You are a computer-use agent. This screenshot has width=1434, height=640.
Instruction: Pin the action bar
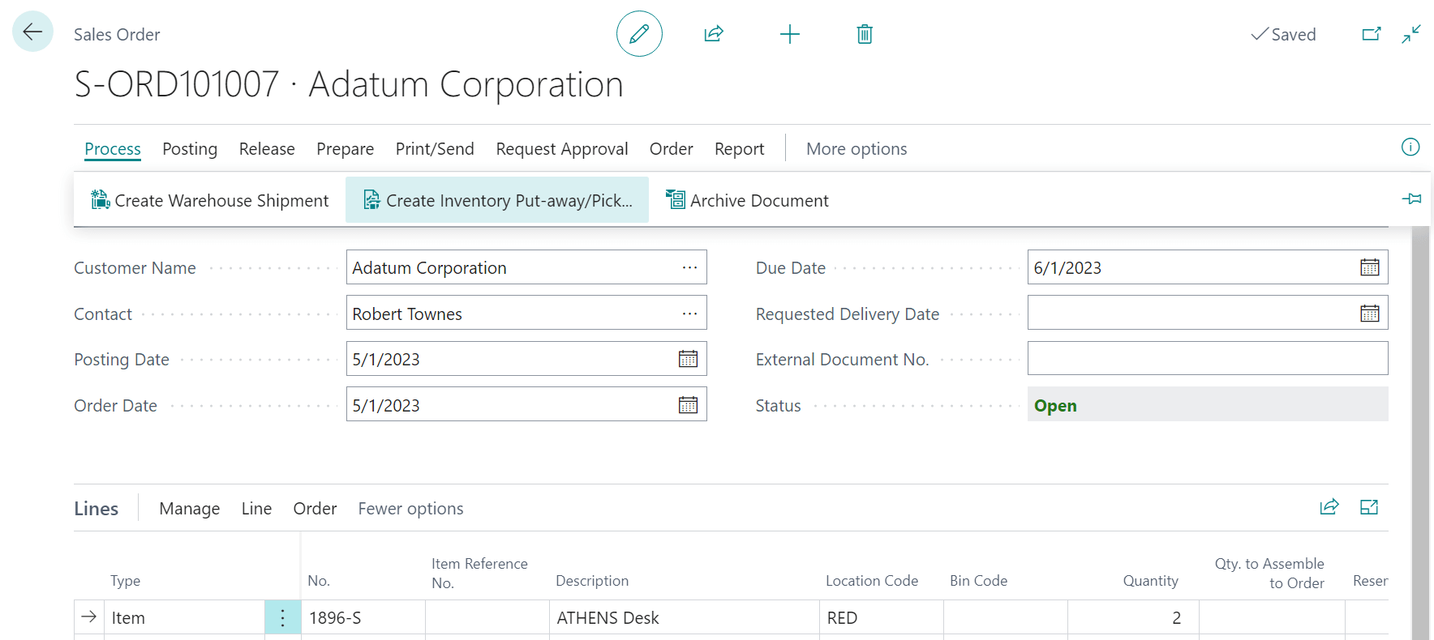1411,198
